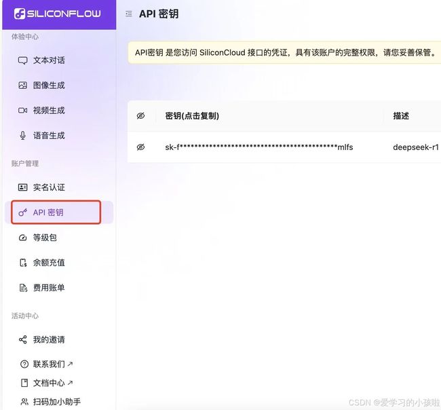Viewport: 441px width, 410px height.
Task: Reveal the sk-f key via eye icon
Action: [140, 147]
